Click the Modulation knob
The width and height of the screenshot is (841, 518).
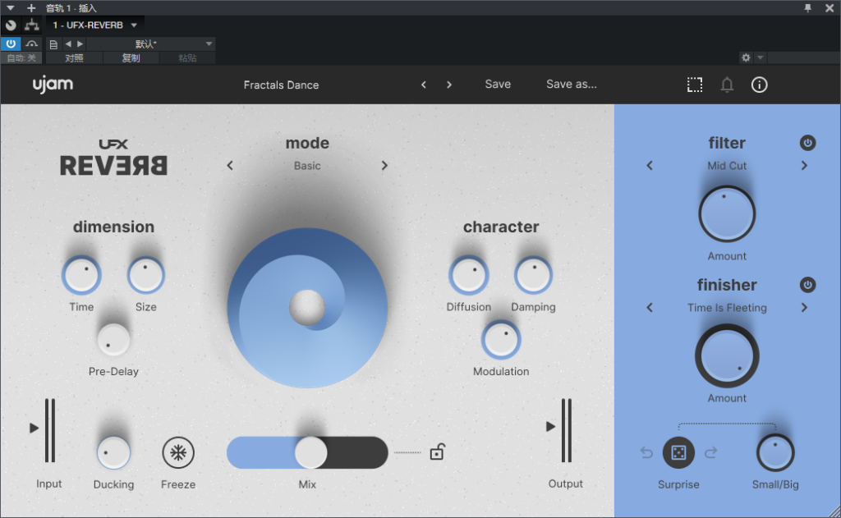pyautogui.click(x=501, y=340)
